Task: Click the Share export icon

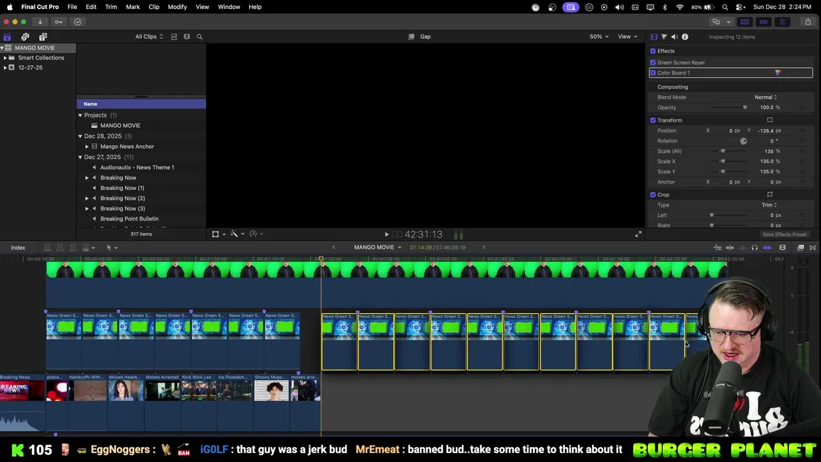Action: coord(808,22)
